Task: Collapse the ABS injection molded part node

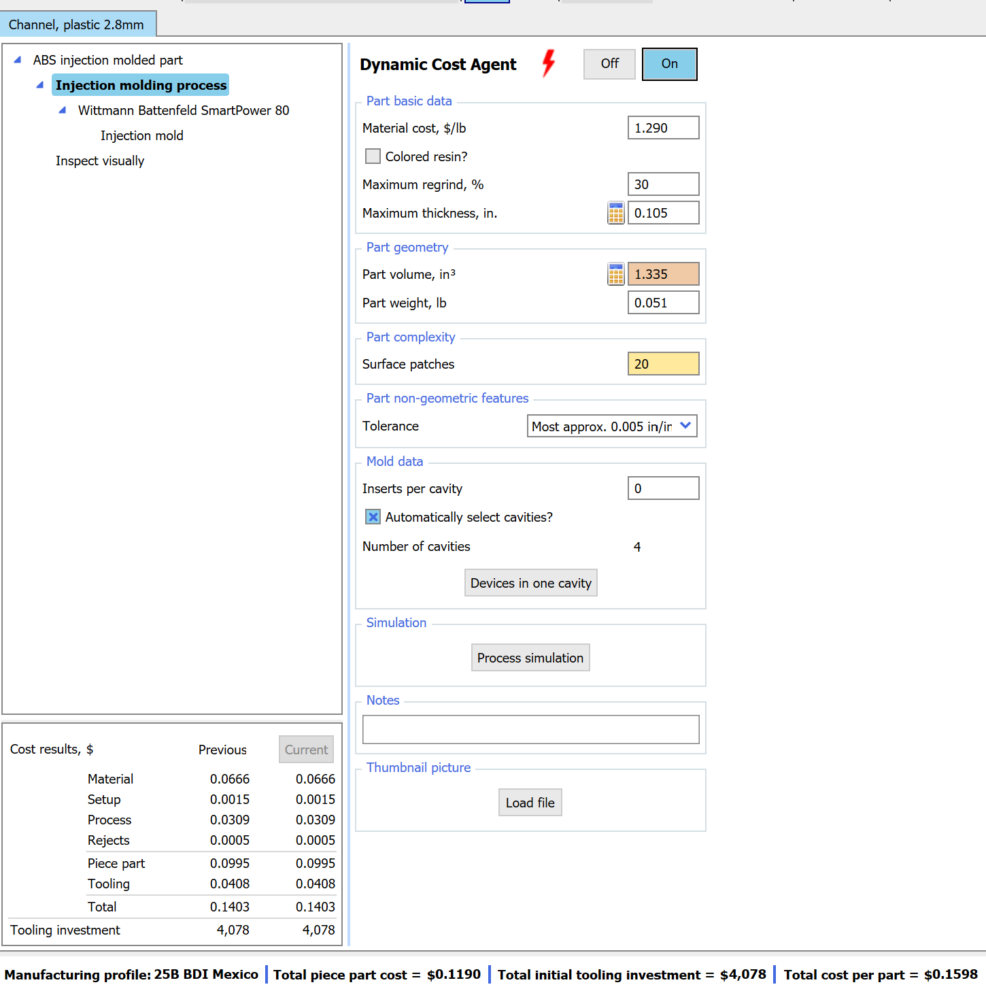Action: pos(16,60)
